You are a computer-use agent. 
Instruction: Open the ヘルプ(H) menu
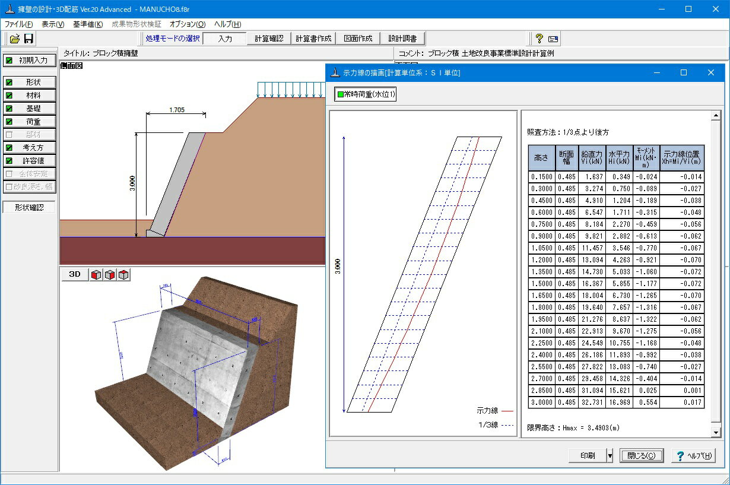click(227, 24)
